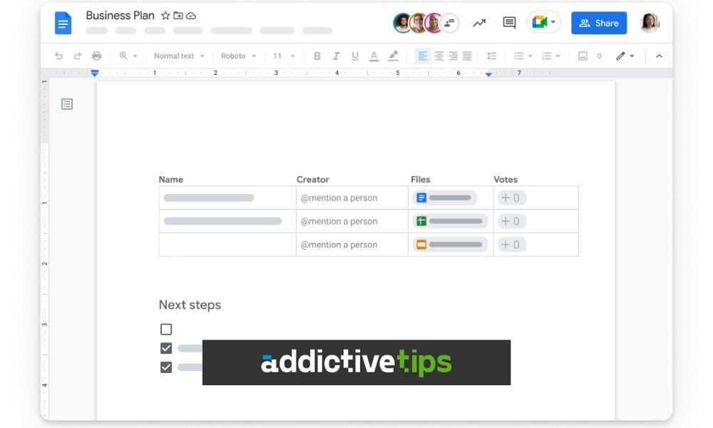713x428 pixels.
Task: Click the third collaborator avatar
Action: coord(433,23)
